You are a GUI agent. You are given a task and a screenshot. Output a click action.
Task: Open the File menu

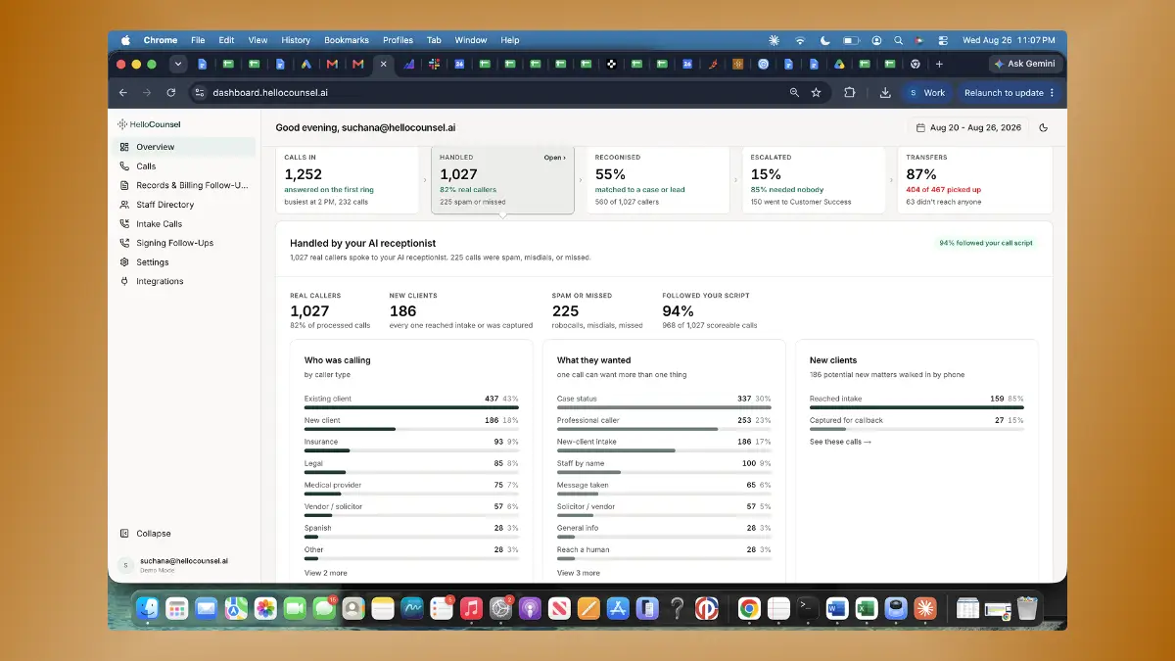pyautogui.click(x=198, y=40)
